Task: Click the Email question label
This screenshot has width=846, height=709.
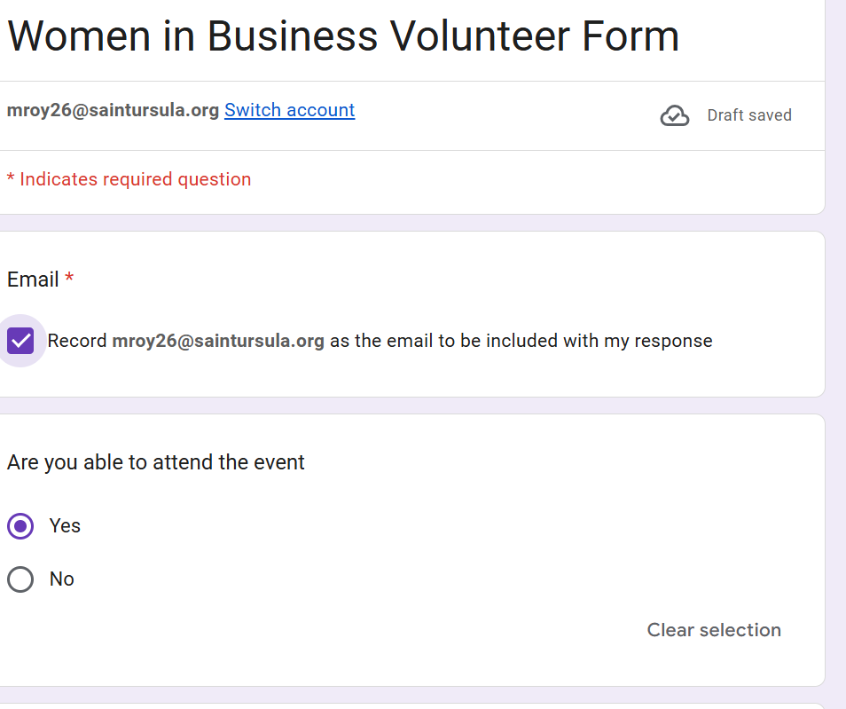Action: 33,280
